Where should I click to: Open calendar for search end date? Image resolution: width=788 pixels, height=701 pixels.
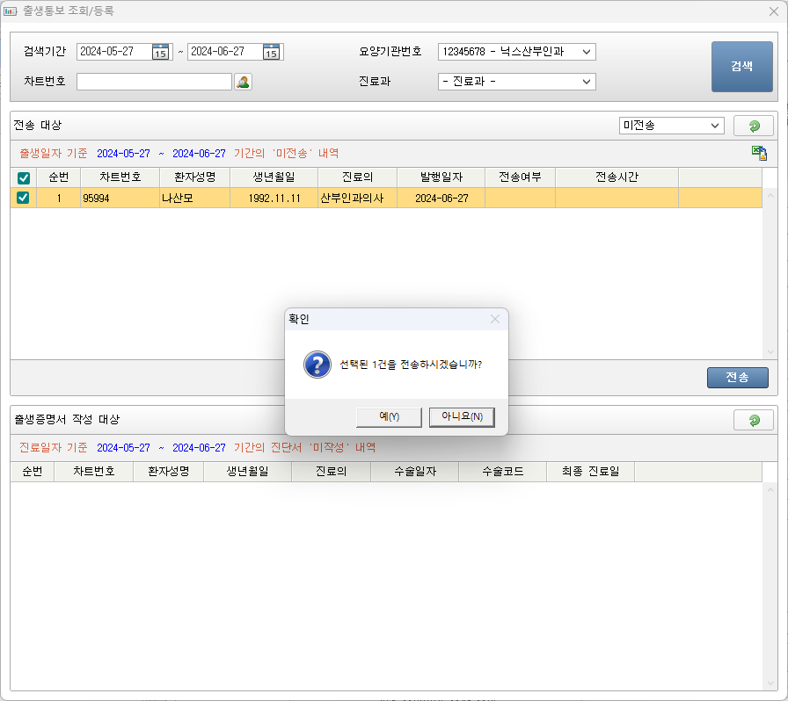271,52
